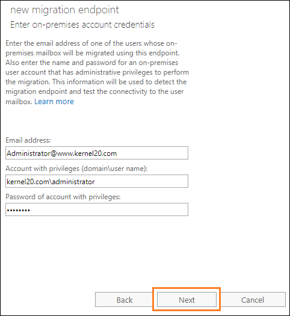Click blank area inside the account privileges box
Screen dimensions: 290x316
pyautogui.click(x=141, y=181)
